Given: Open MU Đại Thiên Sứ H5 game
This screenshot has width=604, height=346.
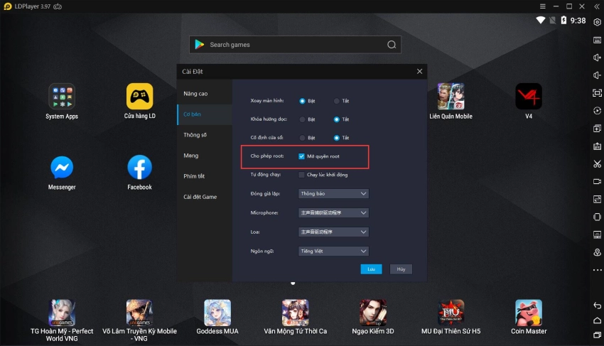Looking at the screenshot, I should point(451,313).
